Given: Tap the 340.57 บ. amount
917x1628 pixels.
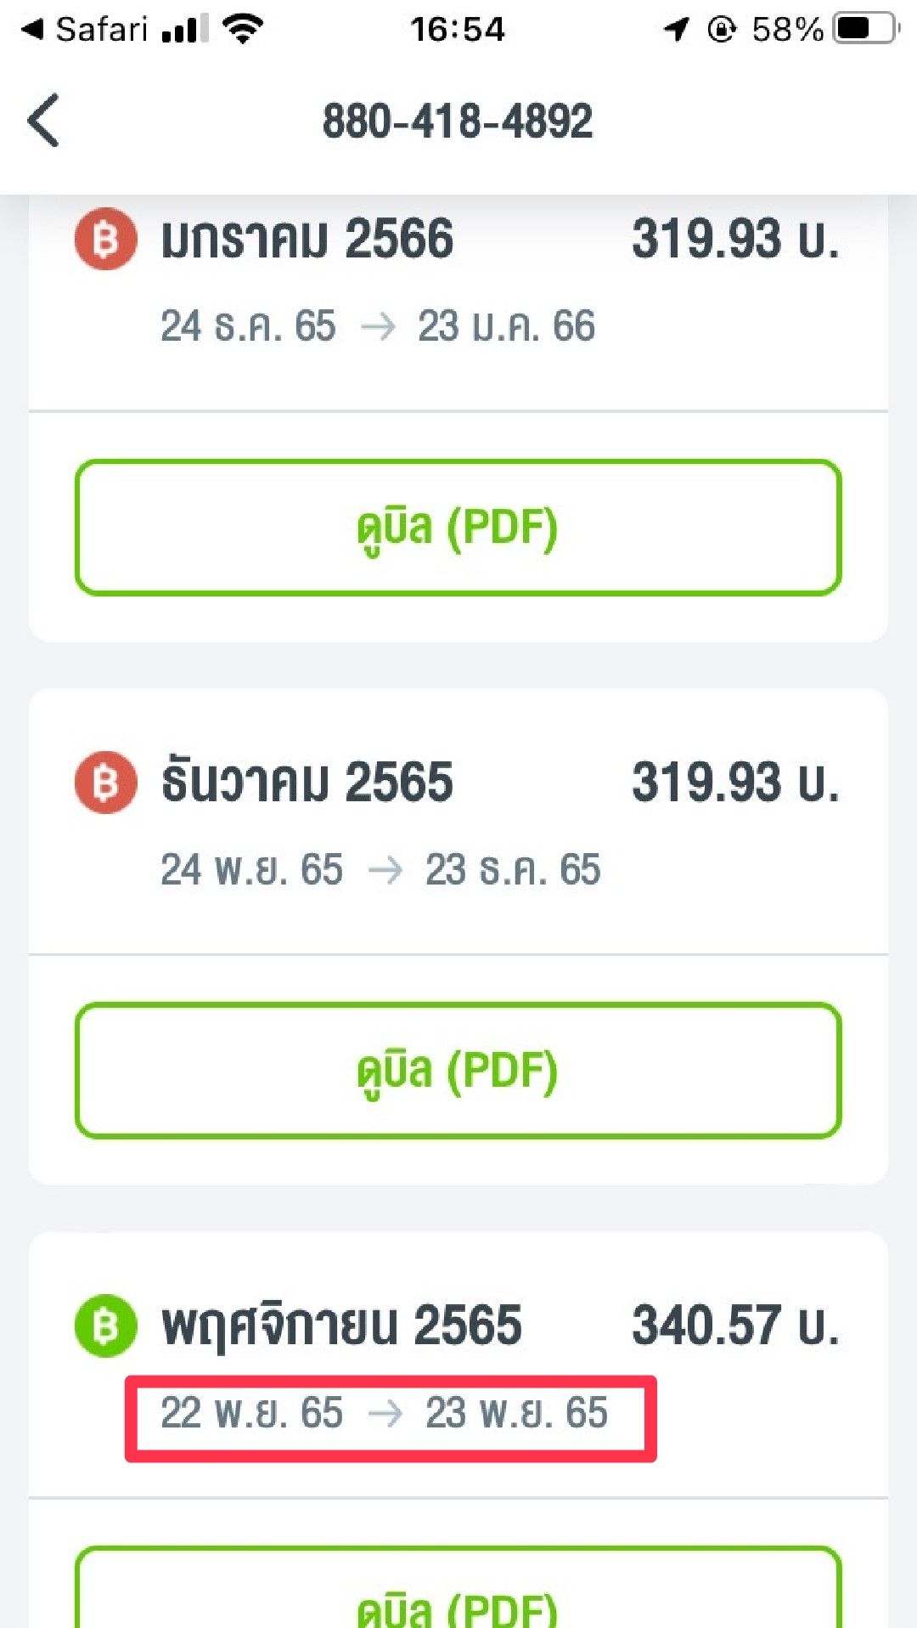Looking at the screenshot, I should point(735,1326).
